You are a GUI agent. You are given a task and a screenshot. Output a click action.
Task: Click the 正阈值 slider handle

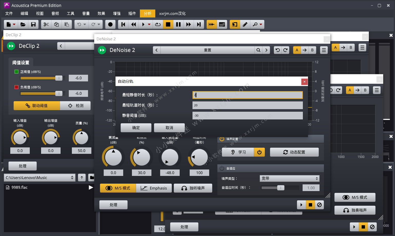(x=59, y=78)
